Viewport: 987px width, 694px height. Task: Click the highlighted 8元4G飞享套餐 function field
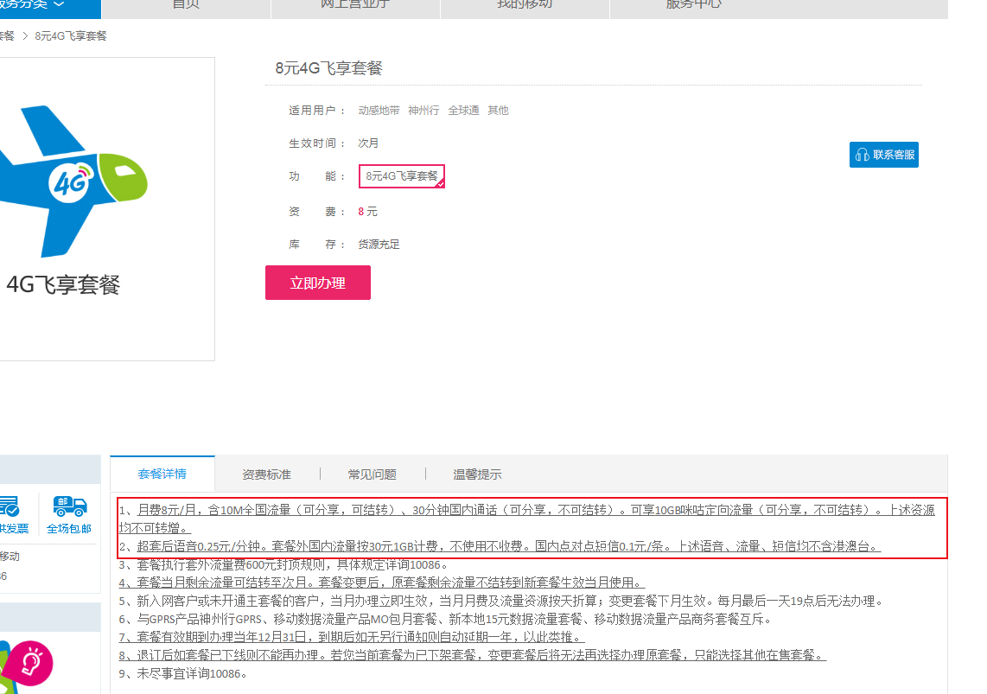[401, 176]
